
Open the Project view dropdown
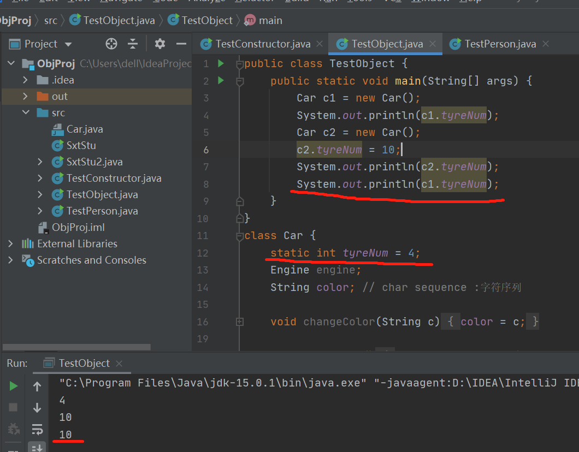[x=68, y=44]
